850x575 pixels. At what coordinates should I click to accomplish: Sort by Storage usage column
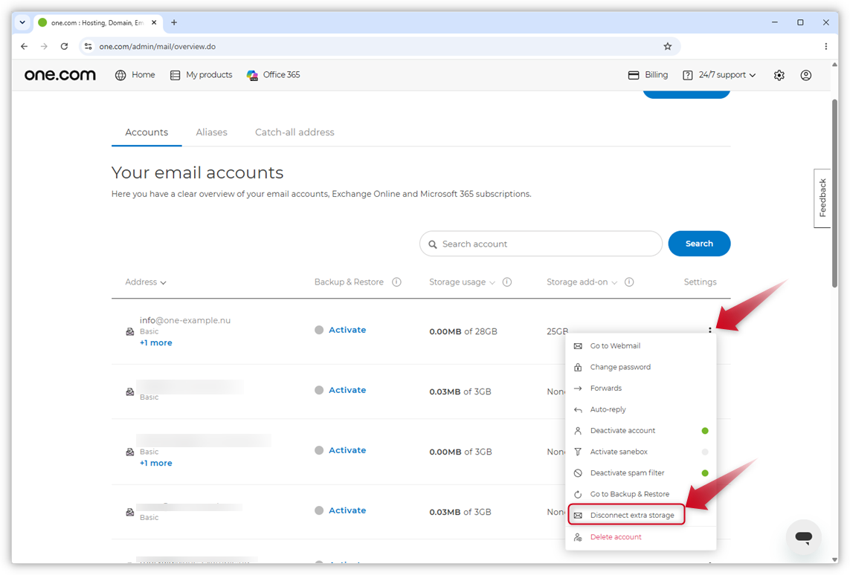(462, 282)
